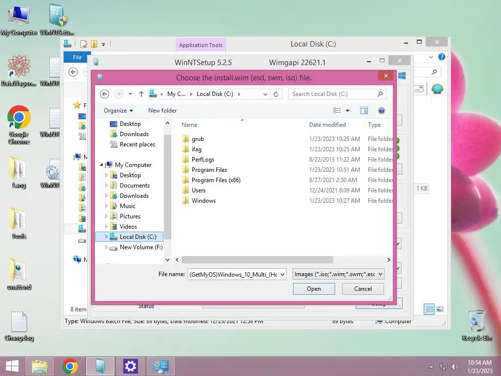This screenshot has height=376, width=501.
Task: Open the recent locations dropdown arrow
Action: [130, 94]
